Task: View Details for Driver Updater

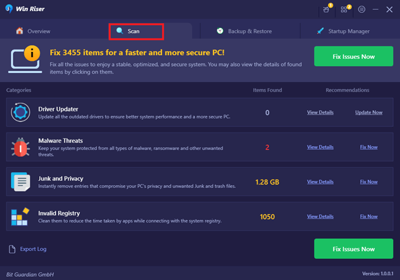Action: click(x=320, y=113)
